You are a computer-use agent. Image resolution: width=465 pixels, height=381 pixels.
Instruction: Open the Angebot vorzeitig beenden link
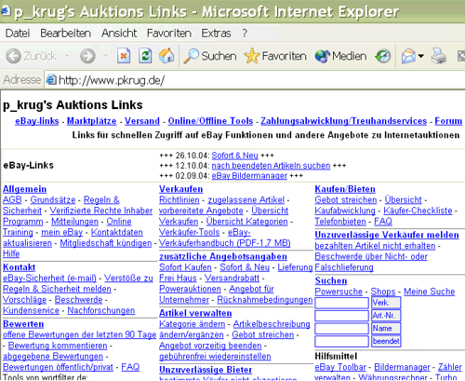click(210, 346)
